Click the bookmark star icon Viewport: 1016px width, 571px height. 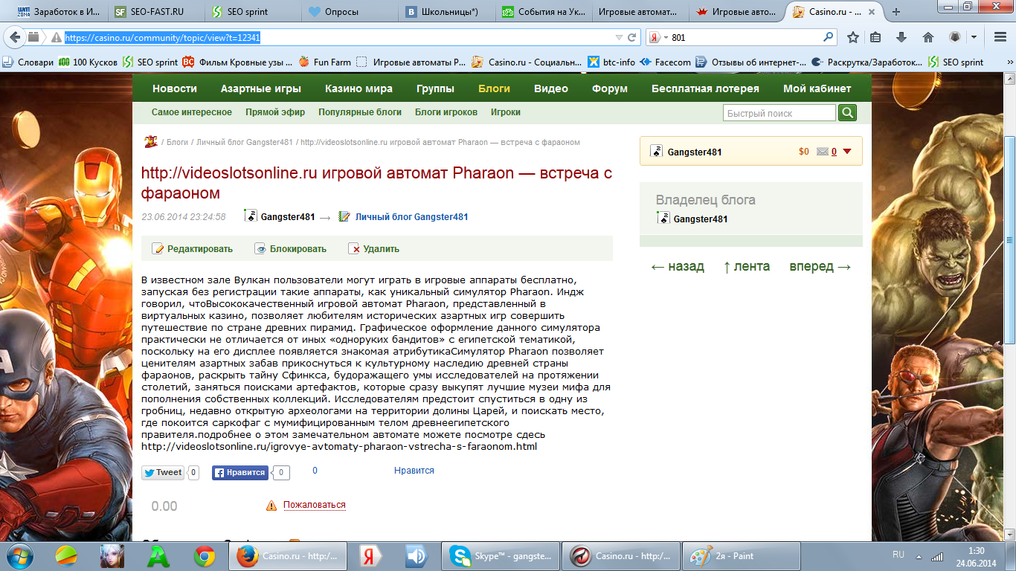(853, 37)
